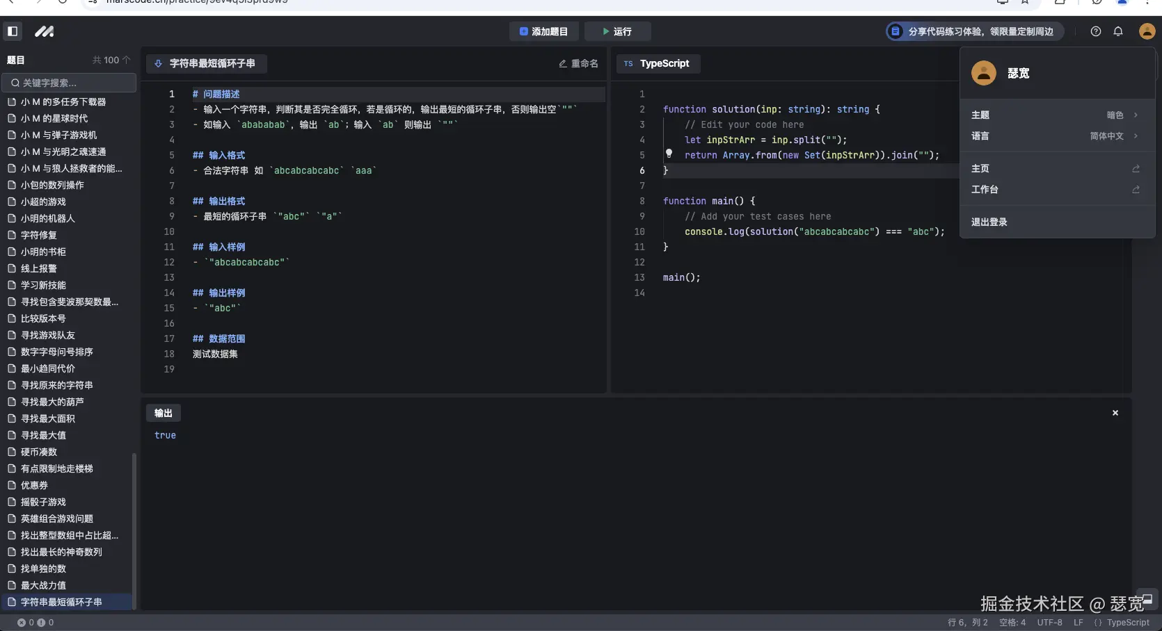
Task: Click the 添加题目 button
Action: point(543,31)
